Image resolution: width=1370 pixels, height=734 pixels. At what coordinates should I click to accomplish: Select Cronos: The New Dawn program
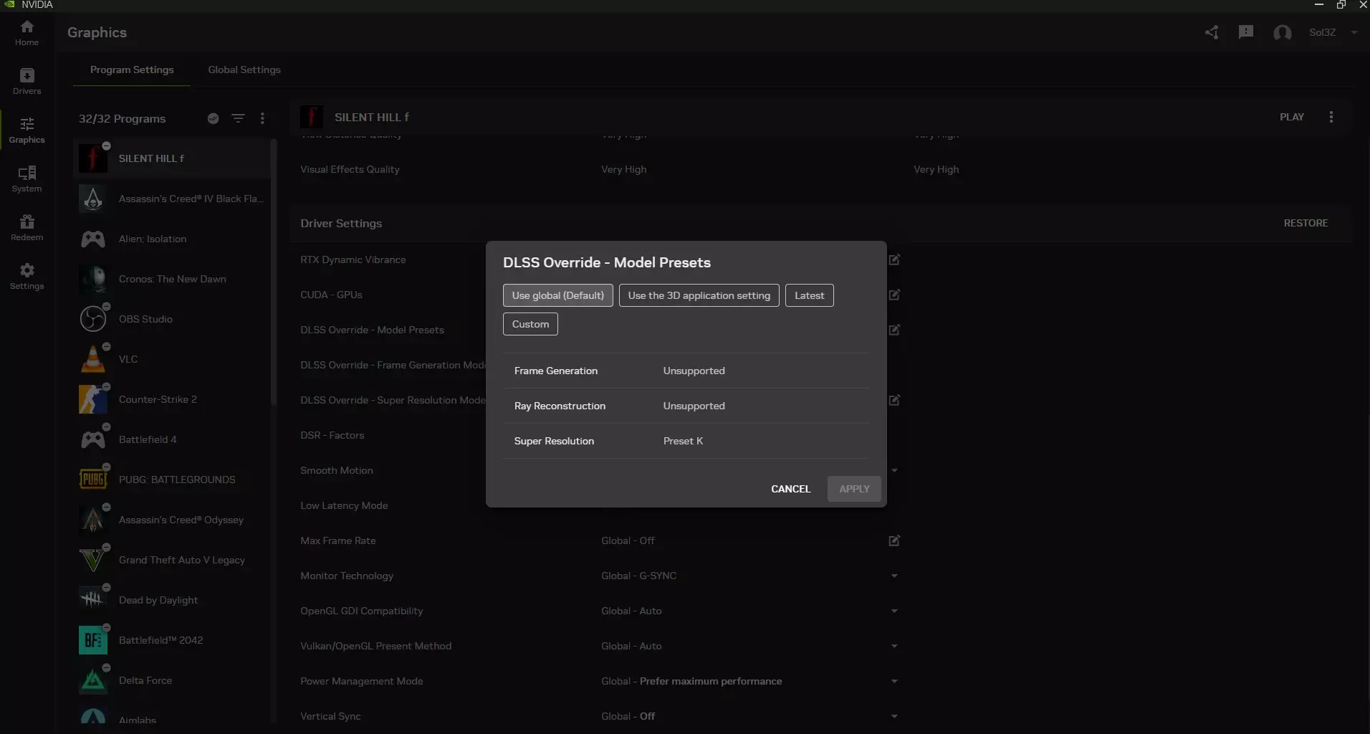tap(172, 279)
